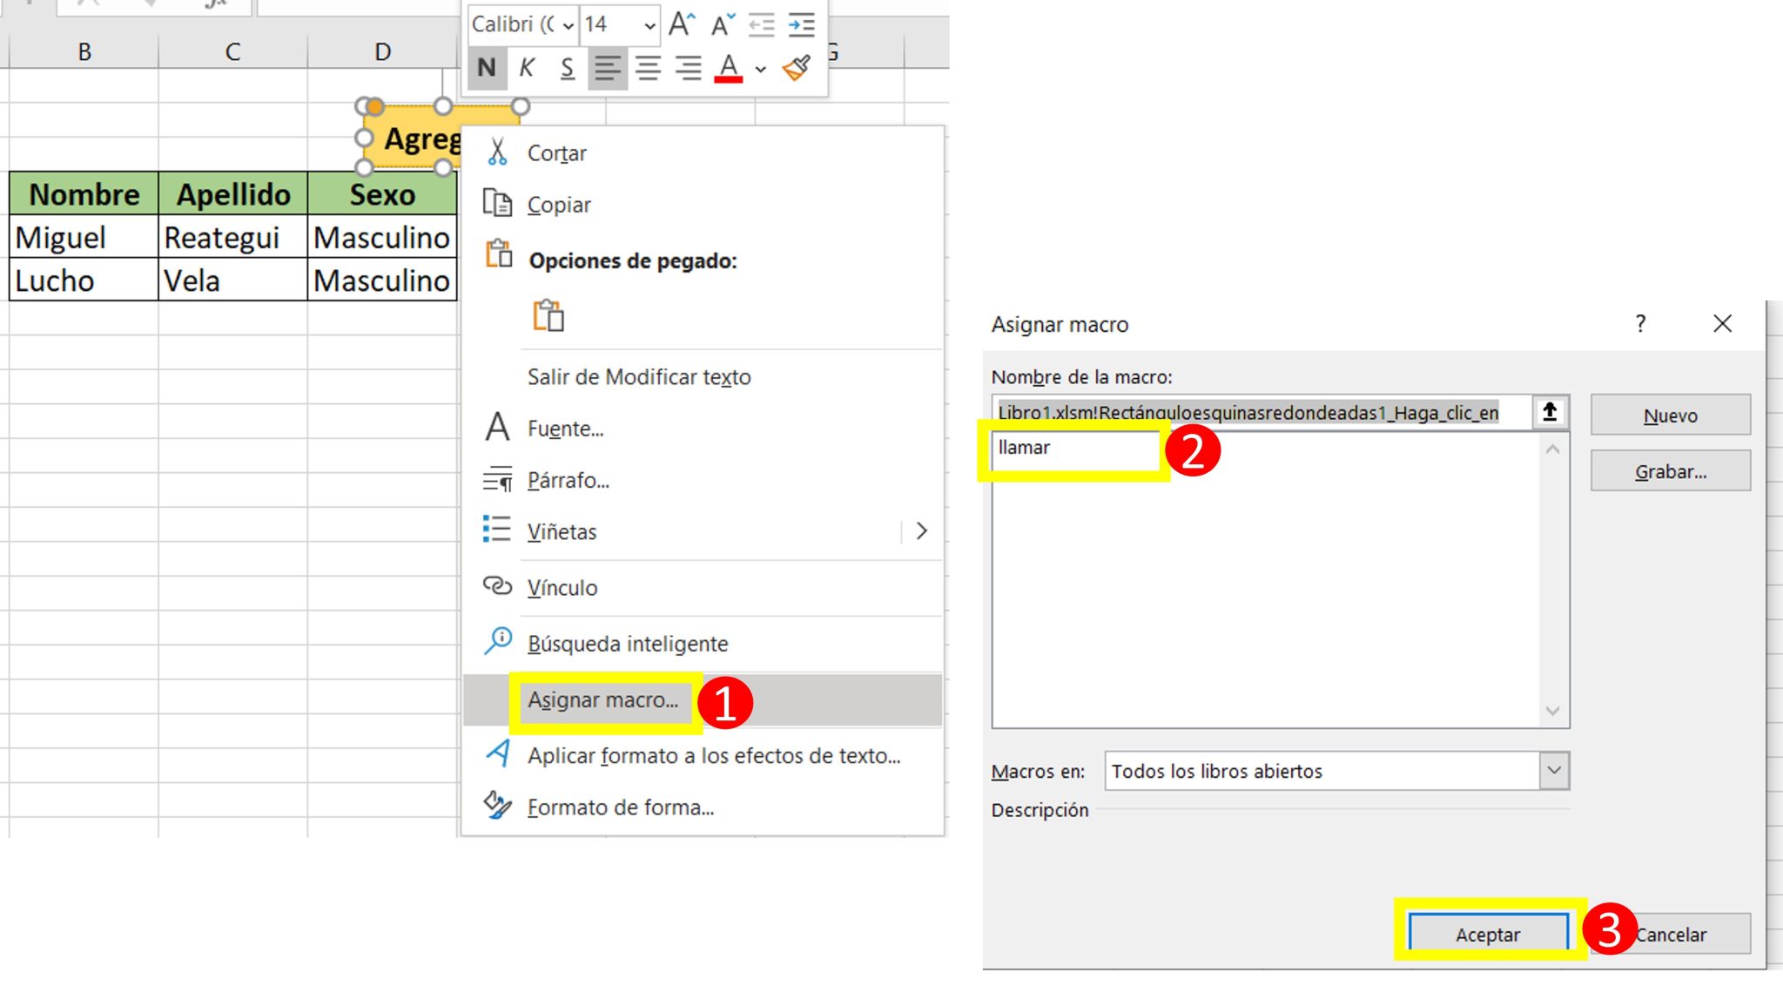Image resolution: width=1783 pixels, height=993 pixels.
Task: Increase font size with the larger A icon
Action: [682, 25]
